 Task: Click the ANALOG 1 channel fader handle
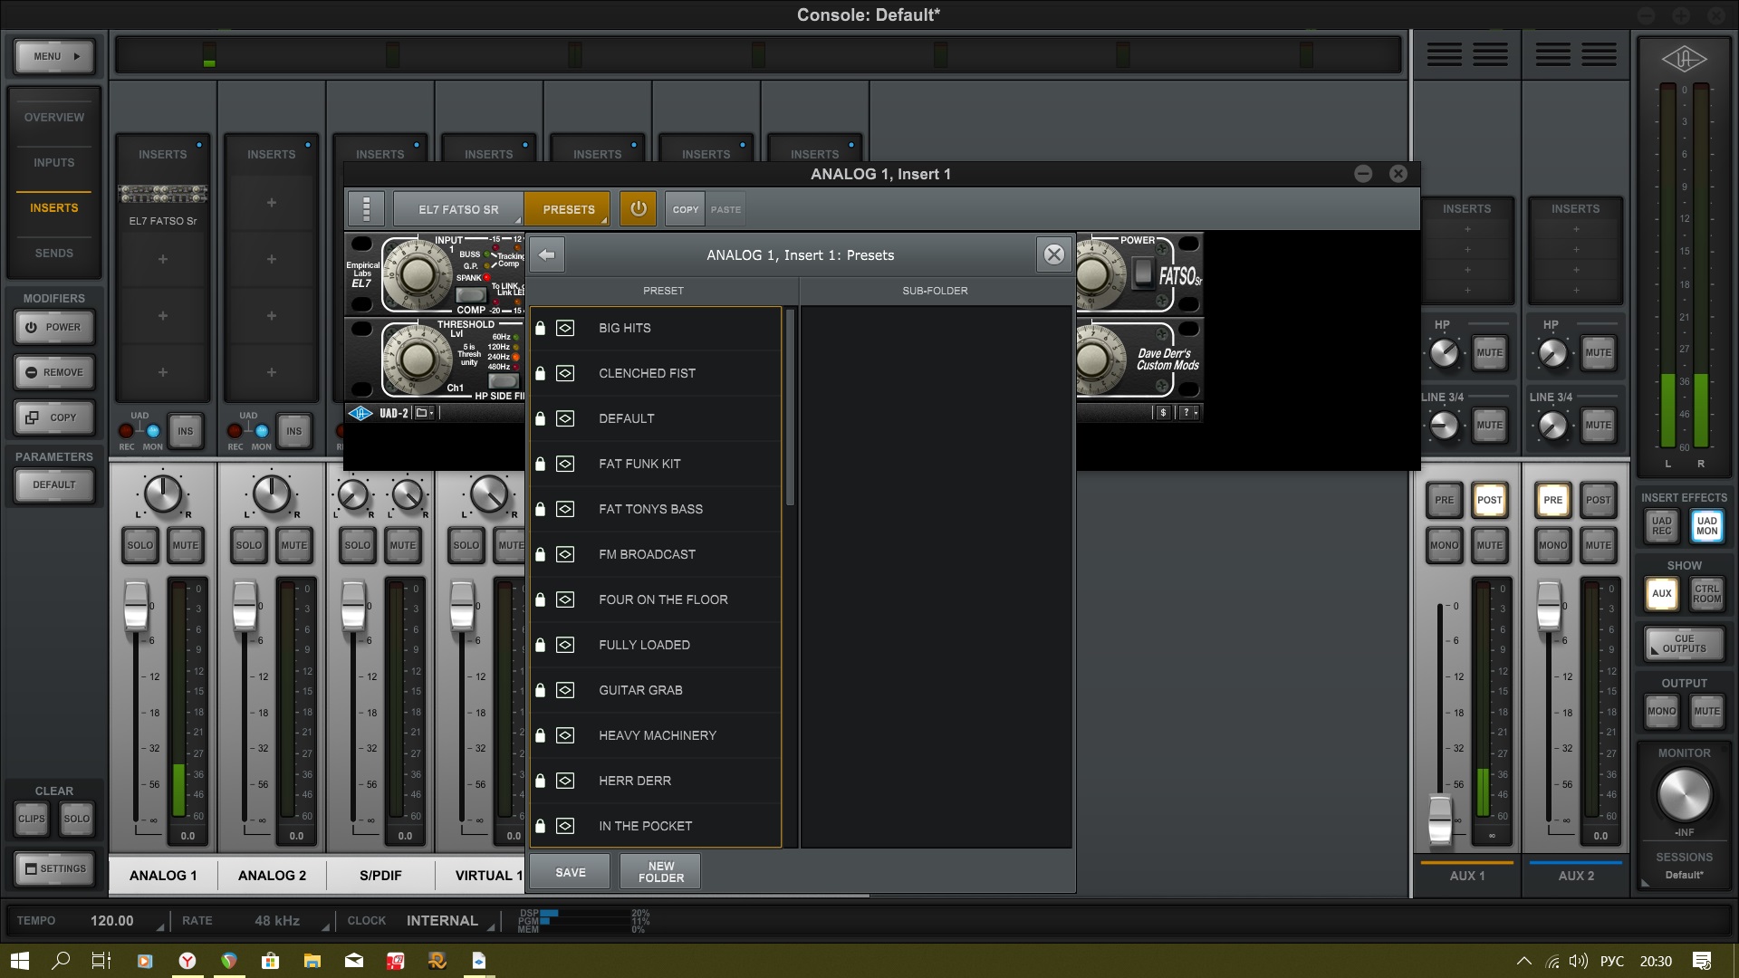pyautogui.click(x=136, y=607)
